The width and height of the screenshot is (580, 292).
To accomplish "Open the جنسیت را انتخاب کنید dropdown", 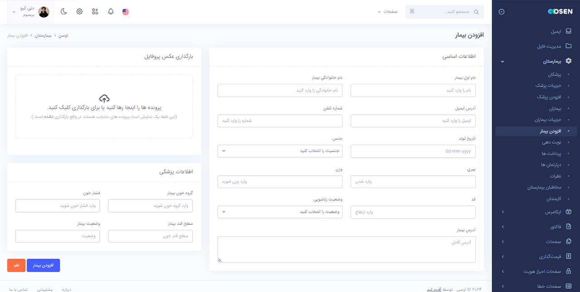I will 280,151.
